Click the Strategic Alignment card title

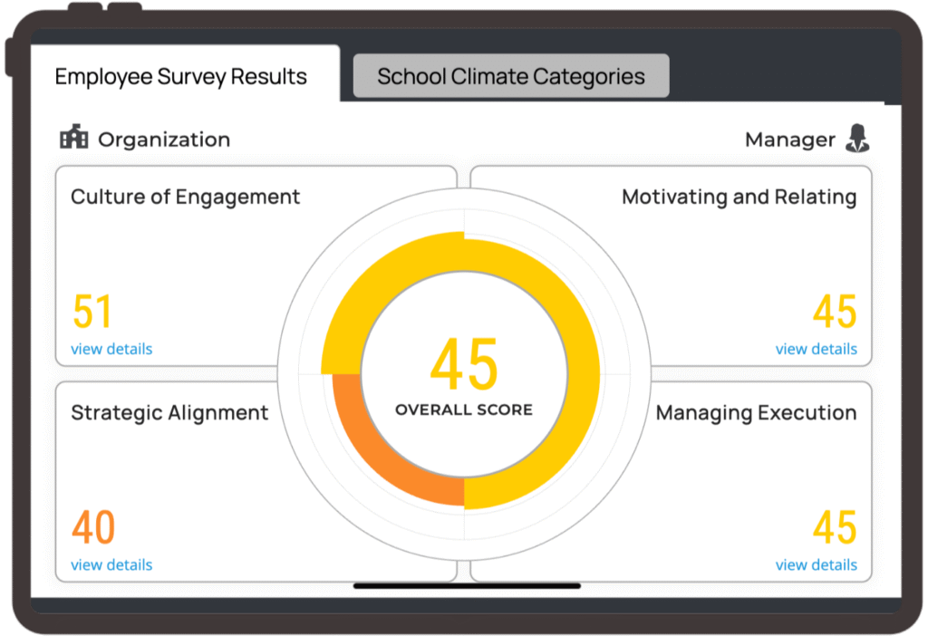coord(169,413)
